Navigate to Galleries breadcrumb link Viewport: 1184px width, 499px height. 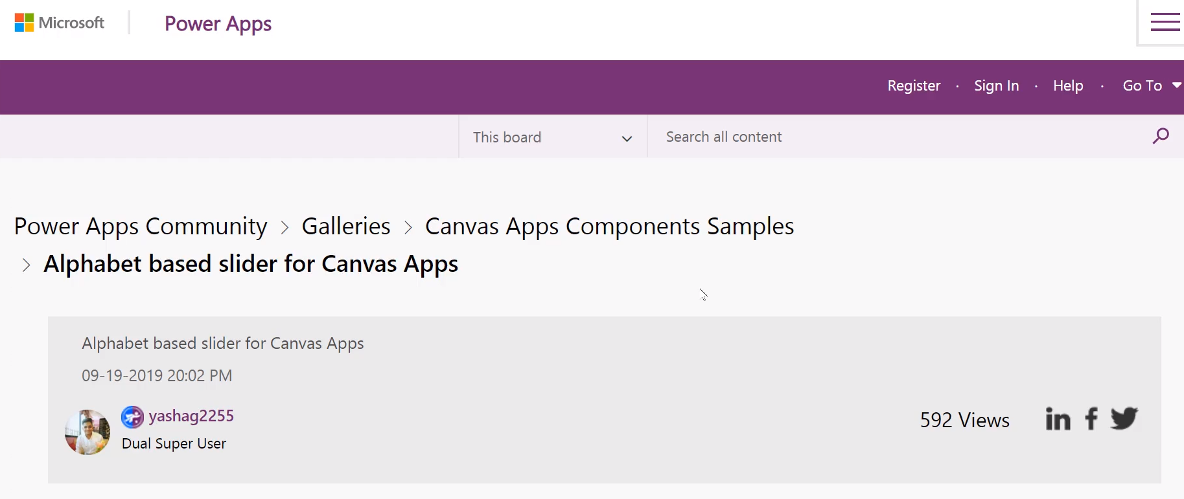[x=346, y=227]
